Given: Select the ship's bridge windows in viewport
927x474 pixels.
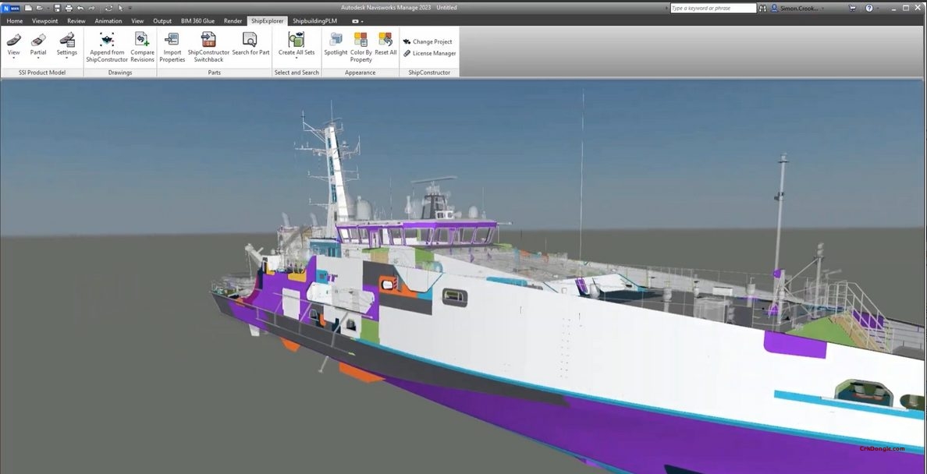Looking at the screenshot, I should (417, 235).
